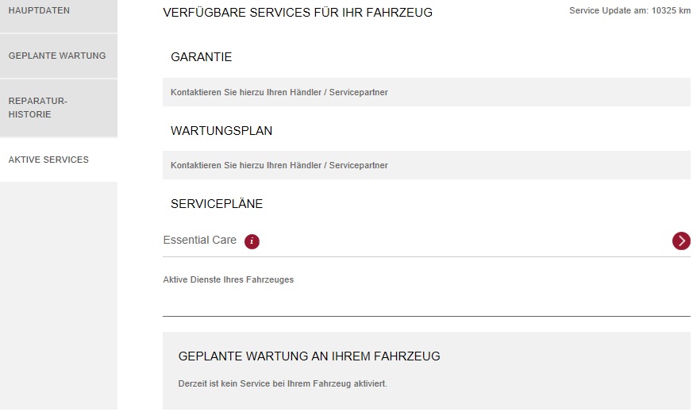This screenshot has width=693, height=412.
Task: Expand Essential Care with the red arrow
Action: pos(681,241)
